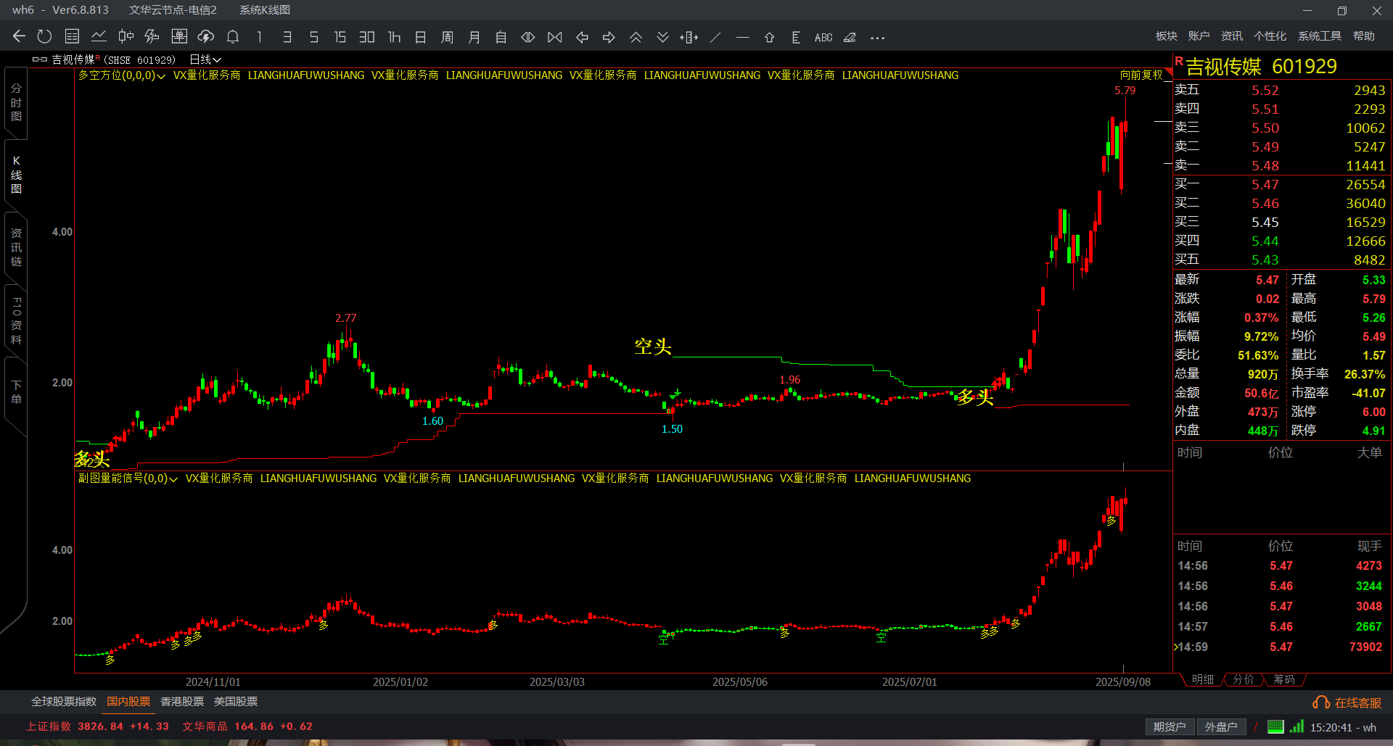Open the 板块 menu
Screen dimensions: 1393x746
pos(1167,36)
